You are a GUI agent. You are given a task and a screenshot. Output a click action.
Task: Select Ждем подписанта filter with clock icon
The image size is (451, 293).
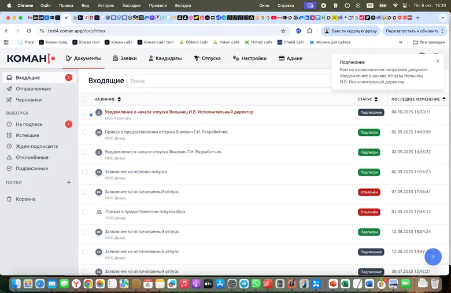click(36, 146)
